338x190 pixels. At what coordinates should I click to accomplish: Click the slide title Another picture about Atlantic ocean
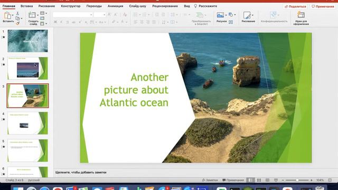[134, 90]
